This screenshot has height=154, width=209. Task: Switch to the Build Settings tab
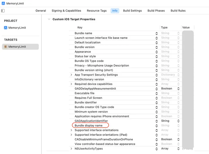click(132, 11)
